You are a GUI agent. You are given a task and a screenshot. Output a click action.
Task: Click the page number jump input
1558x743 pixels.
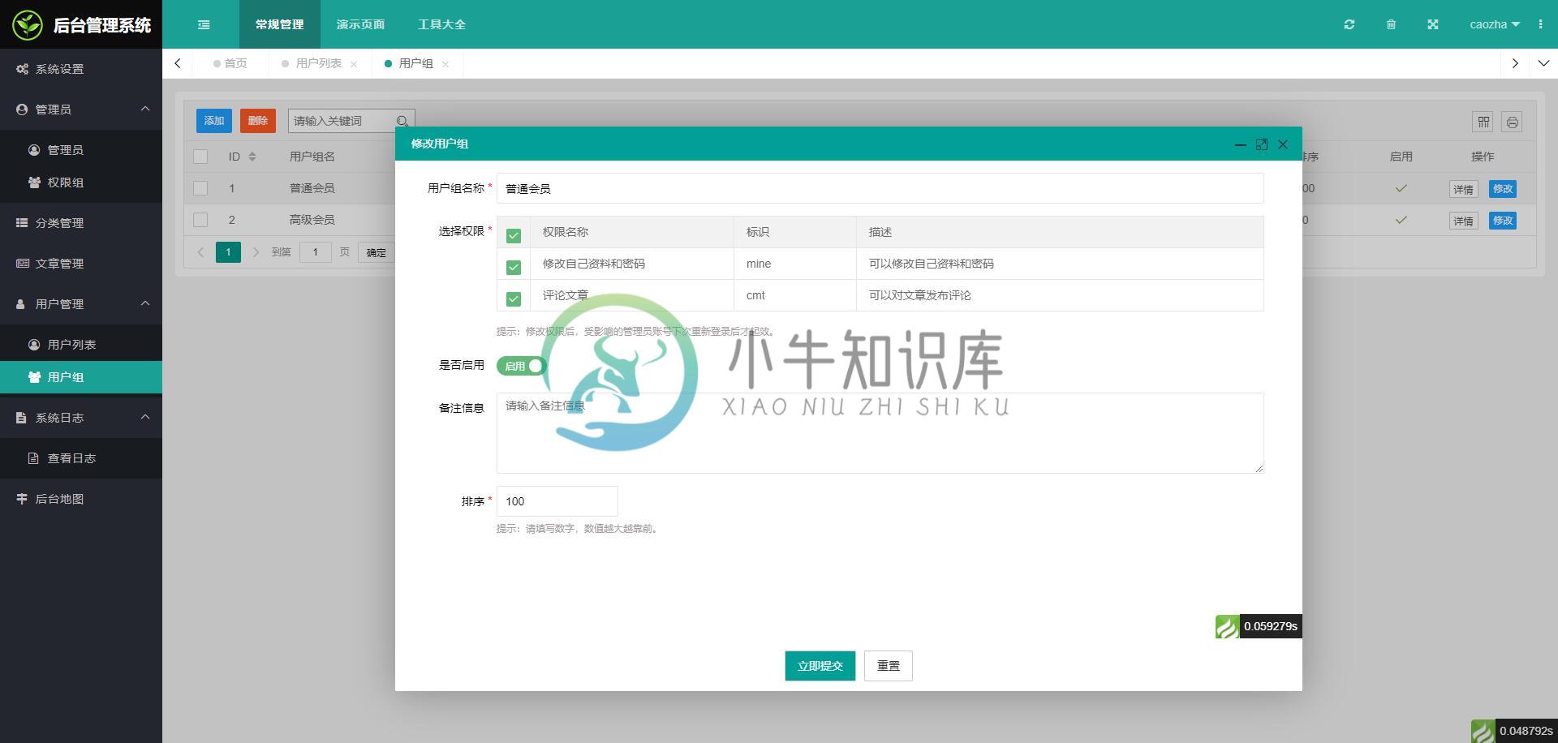316,252
